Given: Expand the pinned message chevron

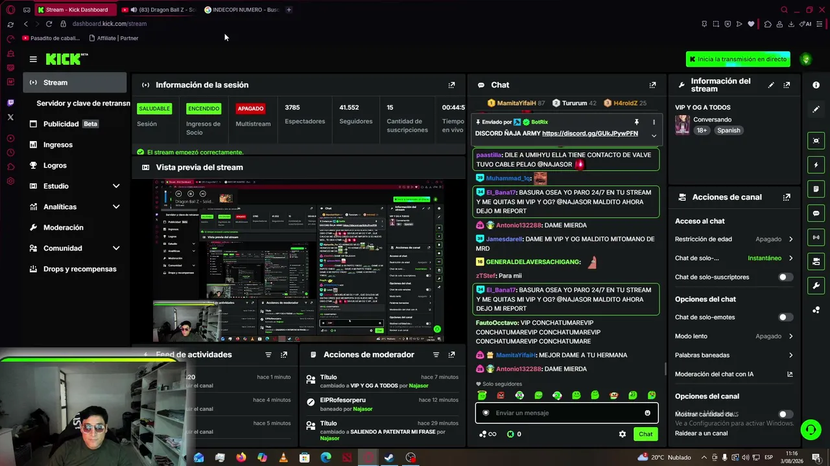Looking at the screenshot, I should pos(654,135).
